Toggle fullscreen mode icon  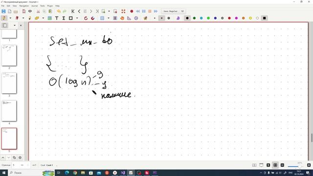click(123, 11)
